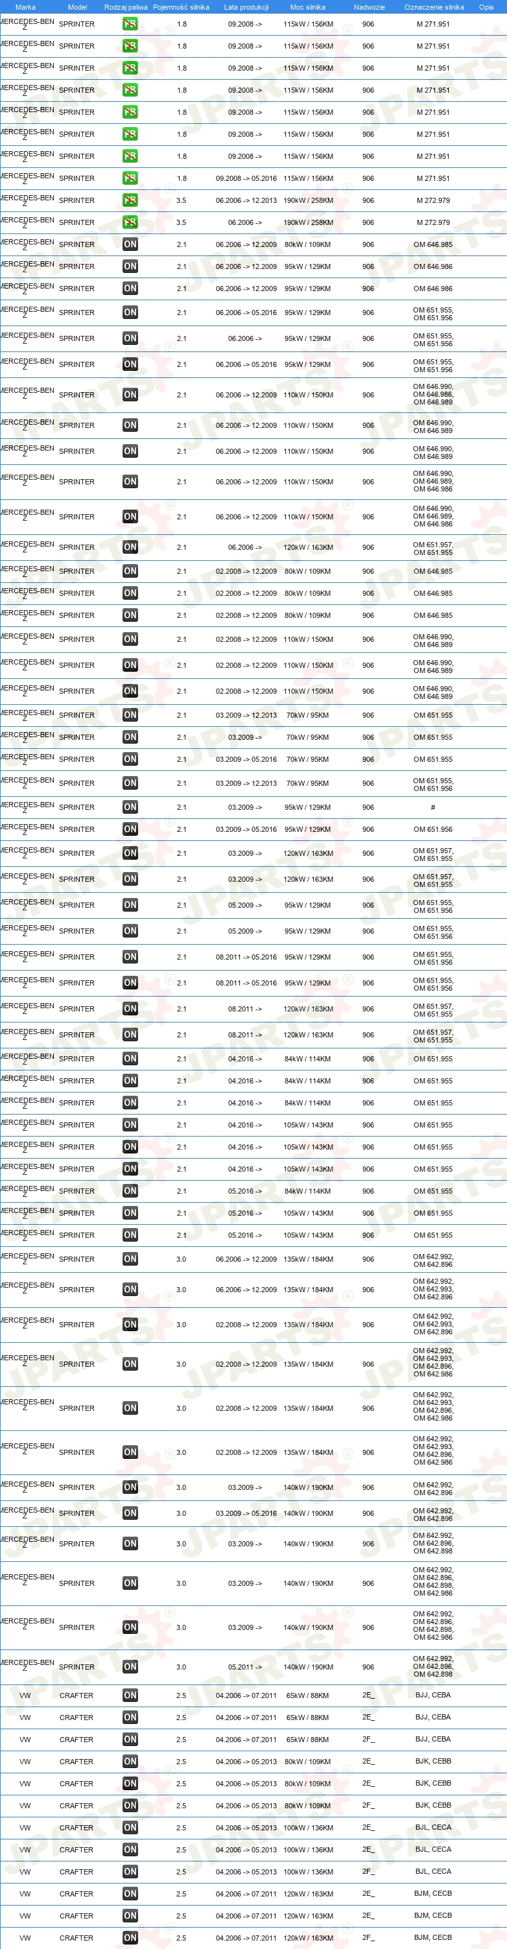Image resolution: width=507 pixels, height=1949 pixels.
Task: Select the '#' engine code cell
Action: [x=433, y=807]
